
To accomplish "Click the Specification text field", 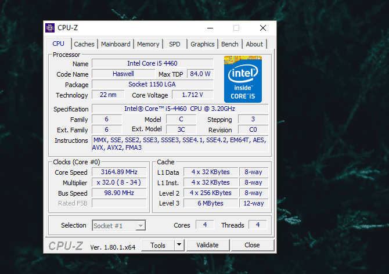I will [x=180, y=109].
